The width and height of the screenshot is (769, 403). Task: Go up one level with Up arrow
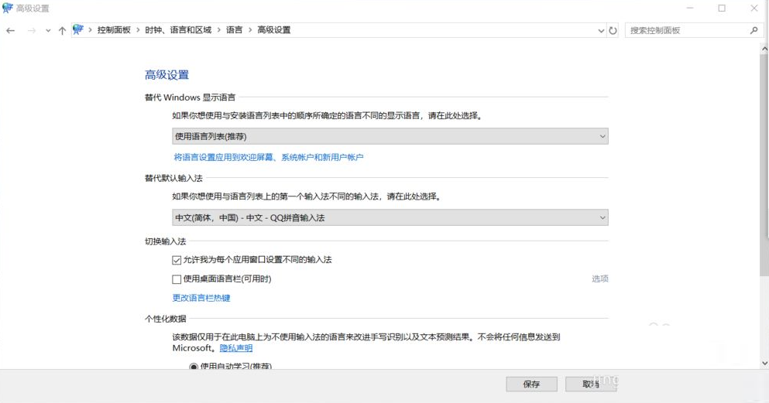coord(62,30)
